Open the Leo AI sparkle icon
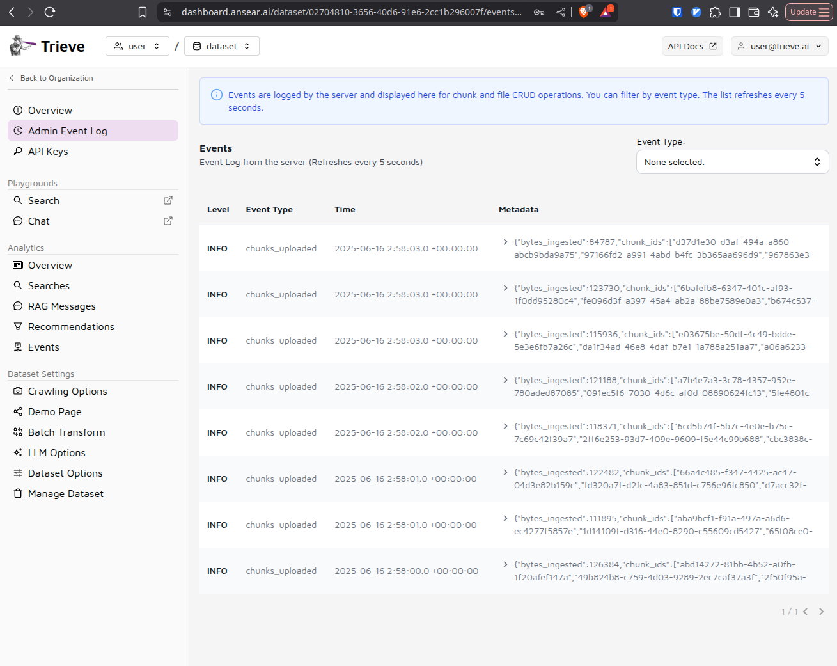The width and height of the screenshot is (837, 666). [773, 12]
